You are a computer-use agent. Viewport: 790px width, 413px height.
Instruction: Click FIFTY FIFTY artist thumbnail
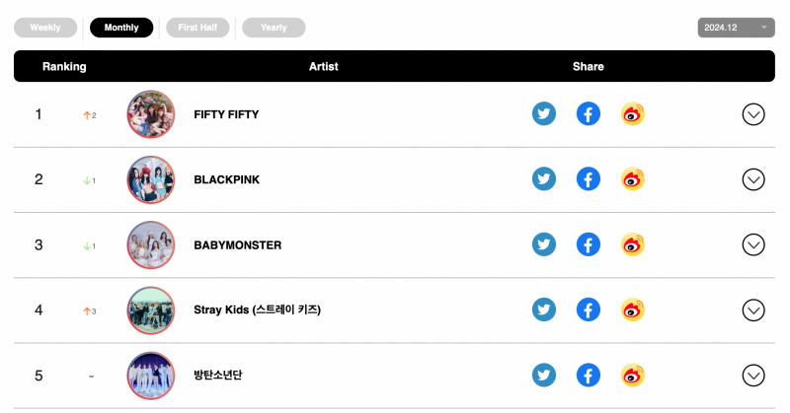(151, 114)
